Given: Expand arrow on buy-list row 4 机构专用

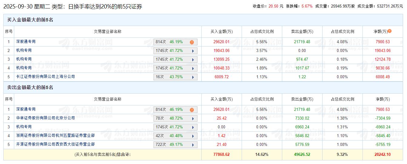Looking at the screenshot, I should click(193, 69).
